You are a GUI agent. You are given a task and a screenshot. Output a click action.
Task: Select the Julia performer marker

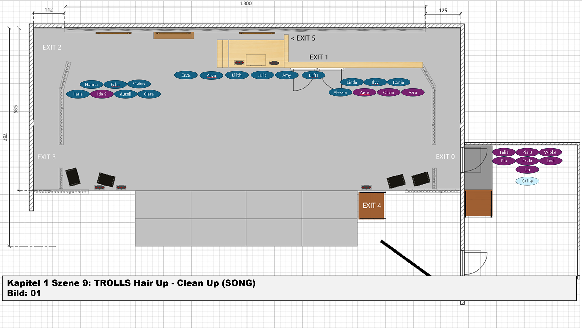pyautogui.click(x=262, y=75)
